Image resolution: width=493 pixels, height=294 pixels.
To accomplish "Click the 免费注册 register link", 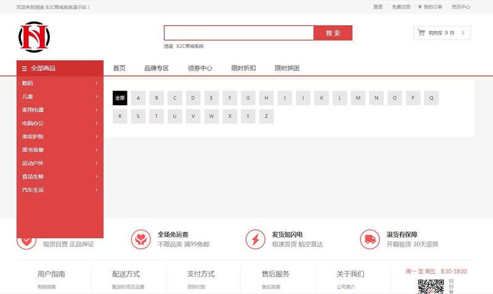I will pos(401,7).
